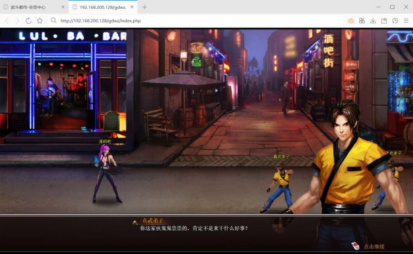The height and width of the screenshot is (254, 413).
Task: Click the dialogue speaker name 真武弟子
Action: 153,221
